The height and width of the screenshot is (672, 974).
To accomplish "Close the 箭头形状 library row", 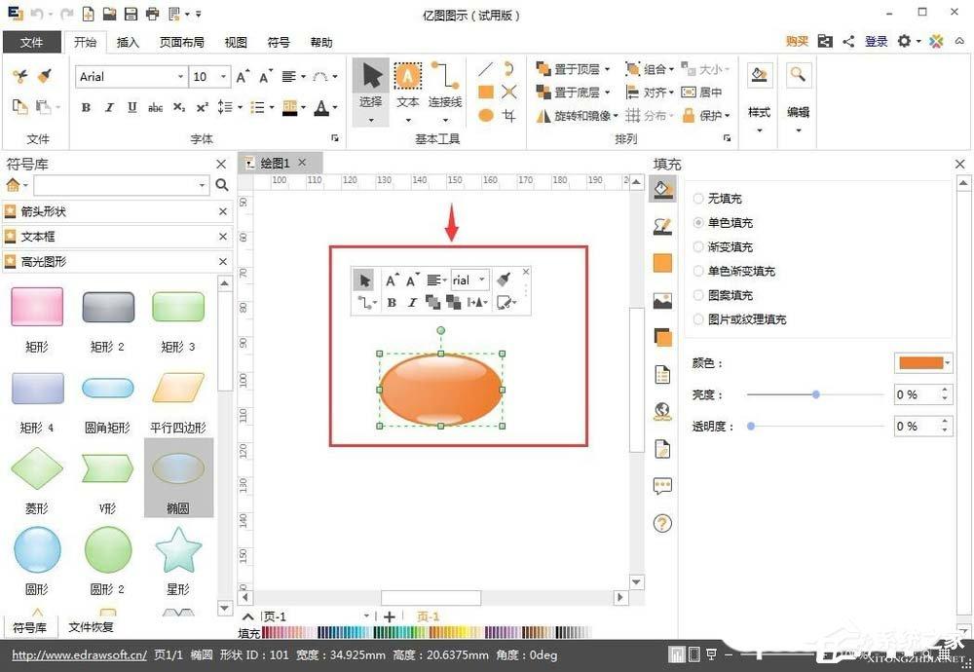I will (x=222, y=211).
